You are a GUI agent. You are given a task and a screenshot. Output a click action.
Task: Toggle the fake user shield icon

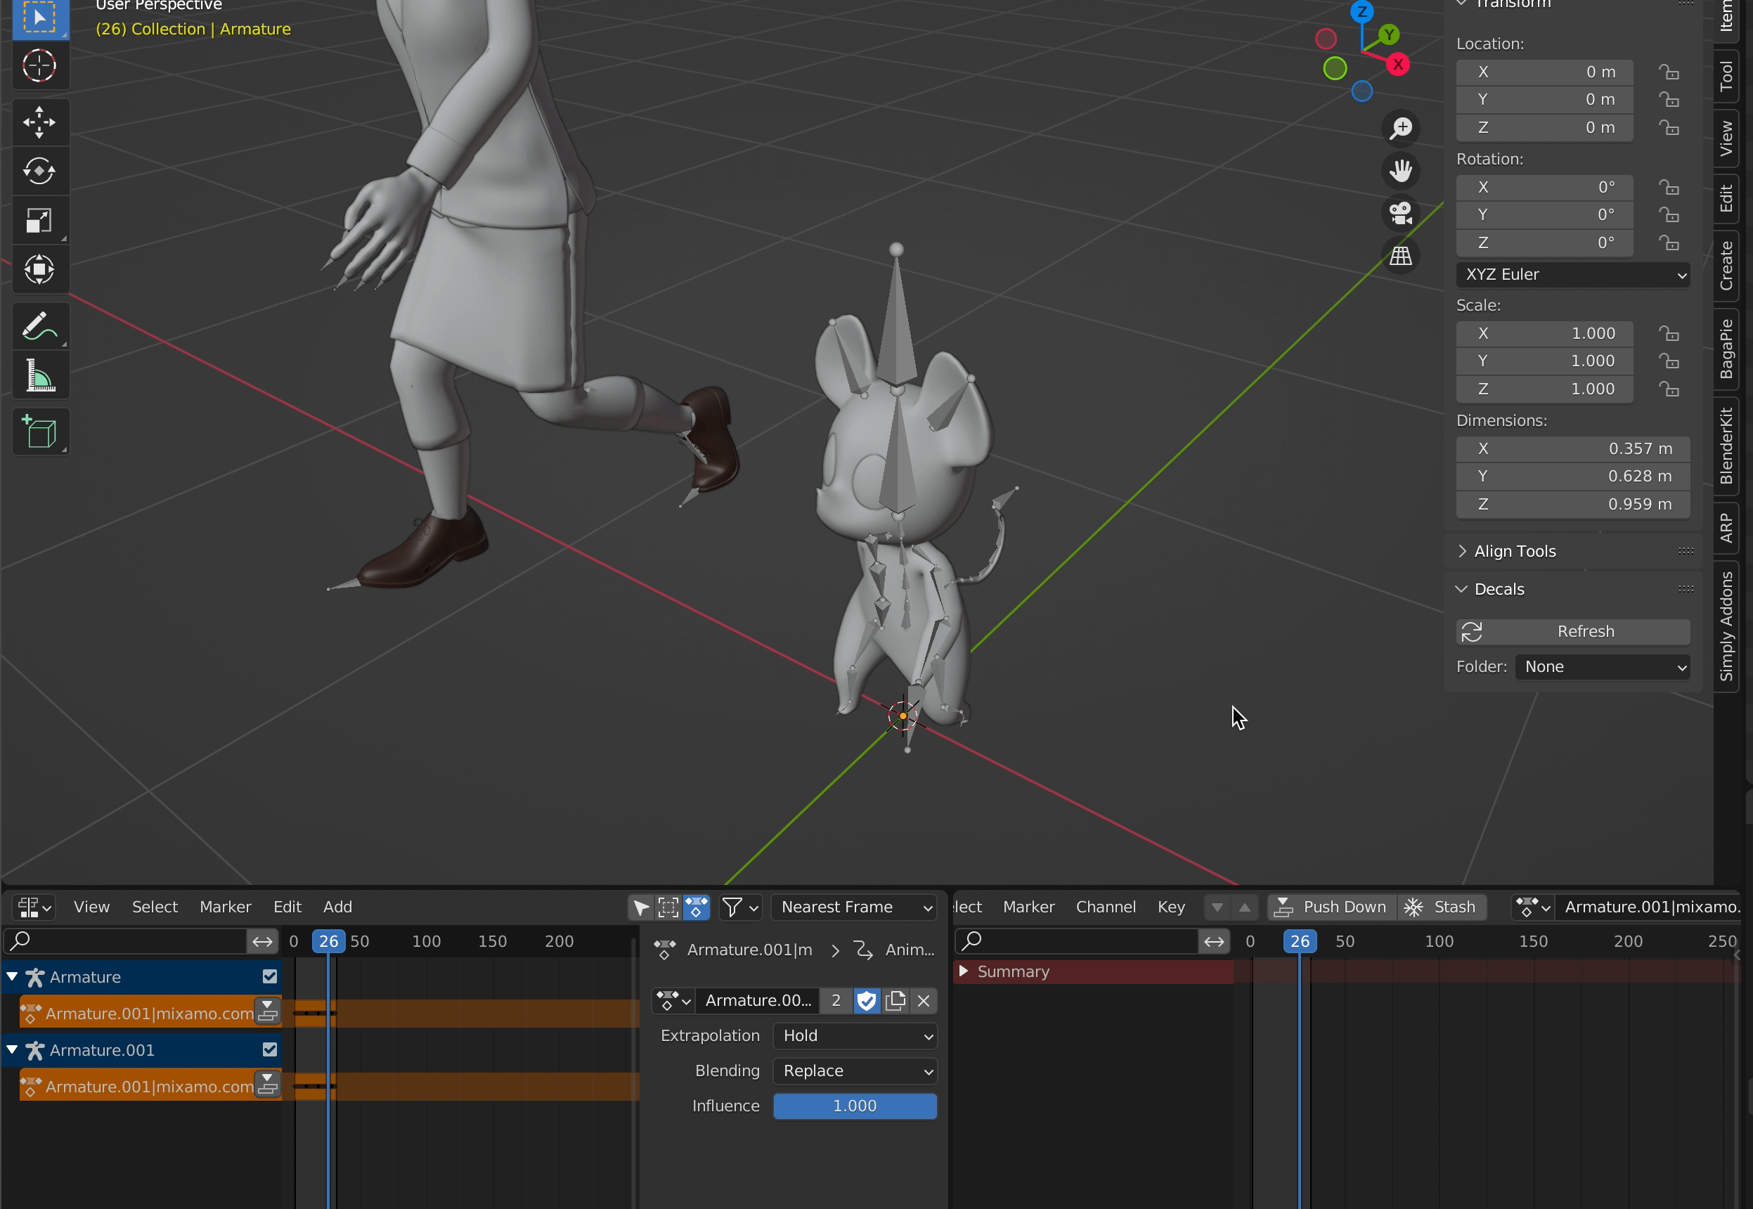point(866,1001)
